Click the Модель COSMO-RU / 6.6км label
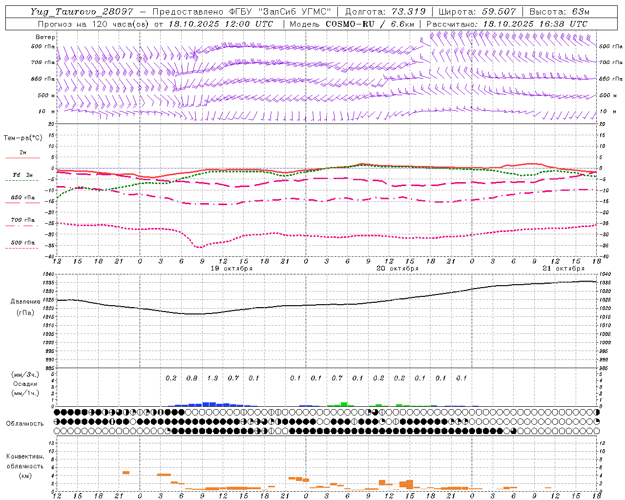This screenshot has height=500, width=625. [352, 24]
